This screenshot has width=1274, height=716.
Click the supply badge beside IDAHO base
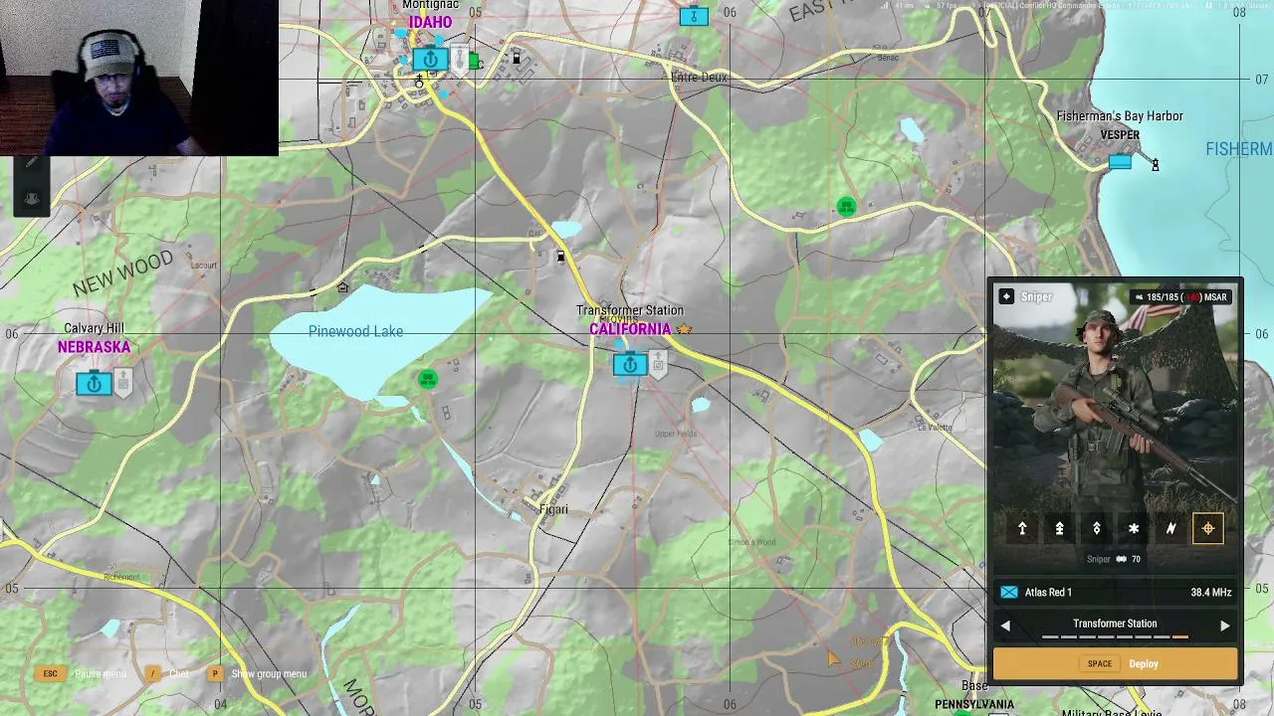pyautogui.click(x=459, y=59)
